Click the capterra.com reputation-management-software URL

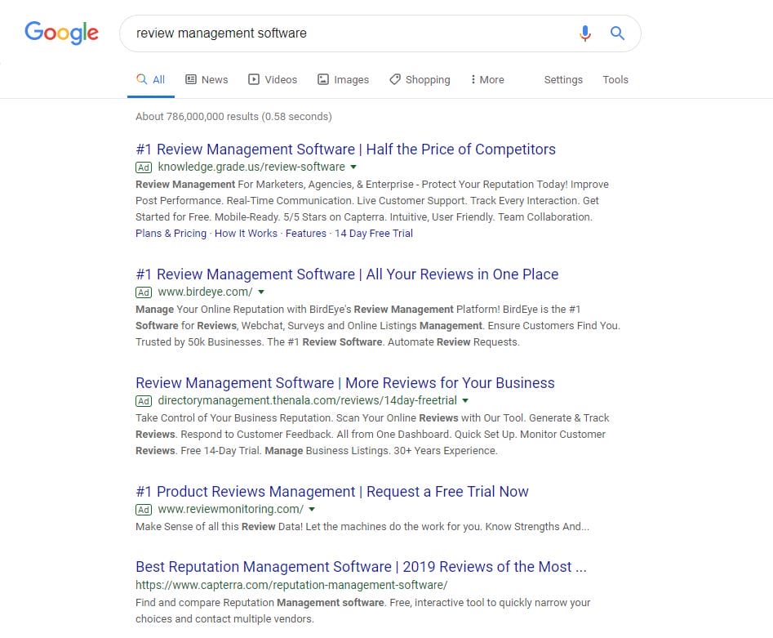291,585
